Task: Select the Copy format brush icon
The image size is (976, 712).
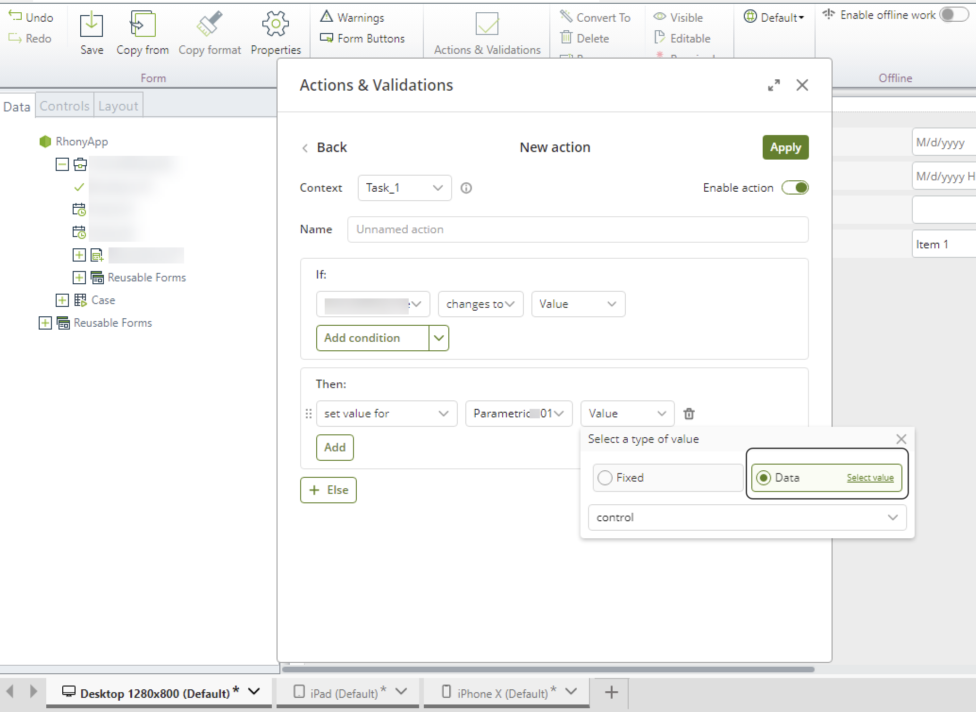Action: (209, 25)
